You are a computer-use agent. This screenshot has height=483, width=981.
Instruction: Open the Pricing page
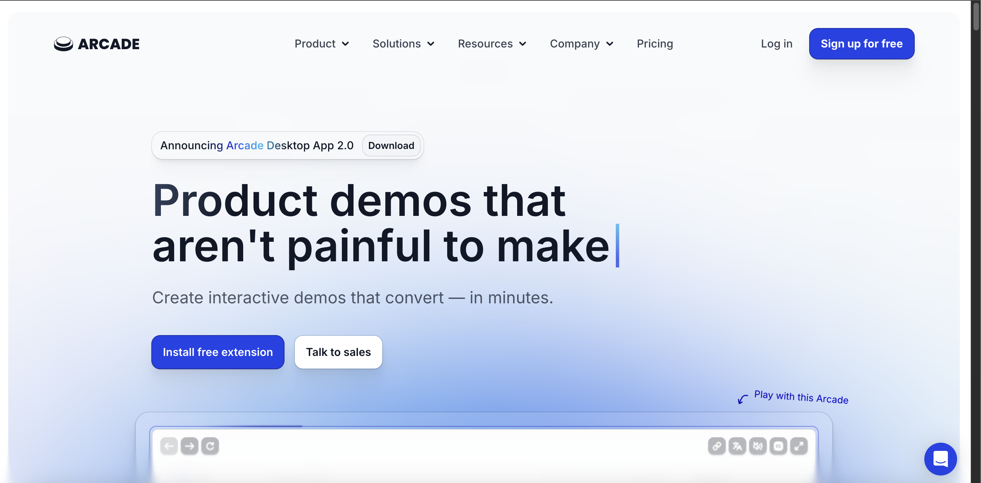point(655,44)
